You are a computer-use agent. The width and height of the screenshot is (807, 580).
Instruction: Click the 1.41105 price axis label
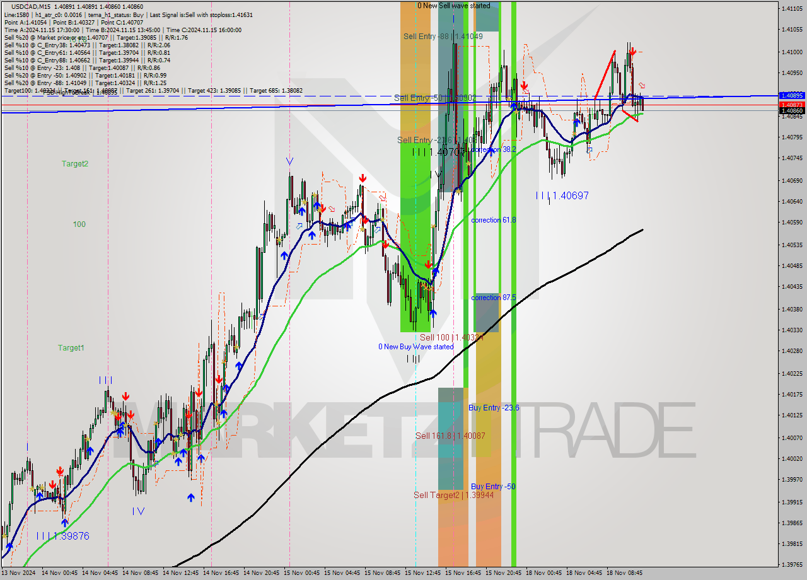[792, 8]
